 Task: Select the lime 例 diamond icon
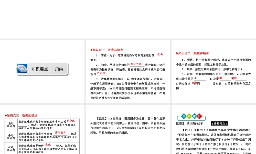(x=189, y=116)
